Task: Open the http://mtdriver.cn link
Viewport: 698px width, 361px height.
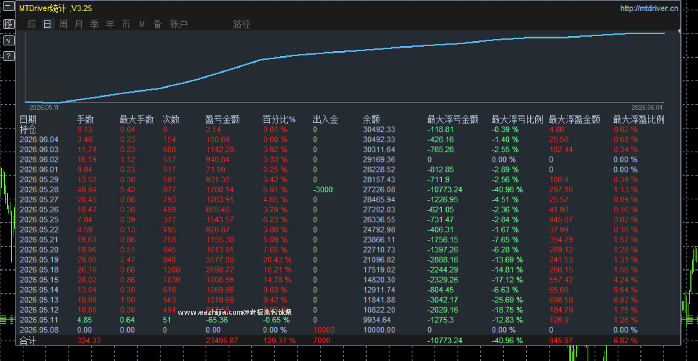Action: (x=649, y=8)
